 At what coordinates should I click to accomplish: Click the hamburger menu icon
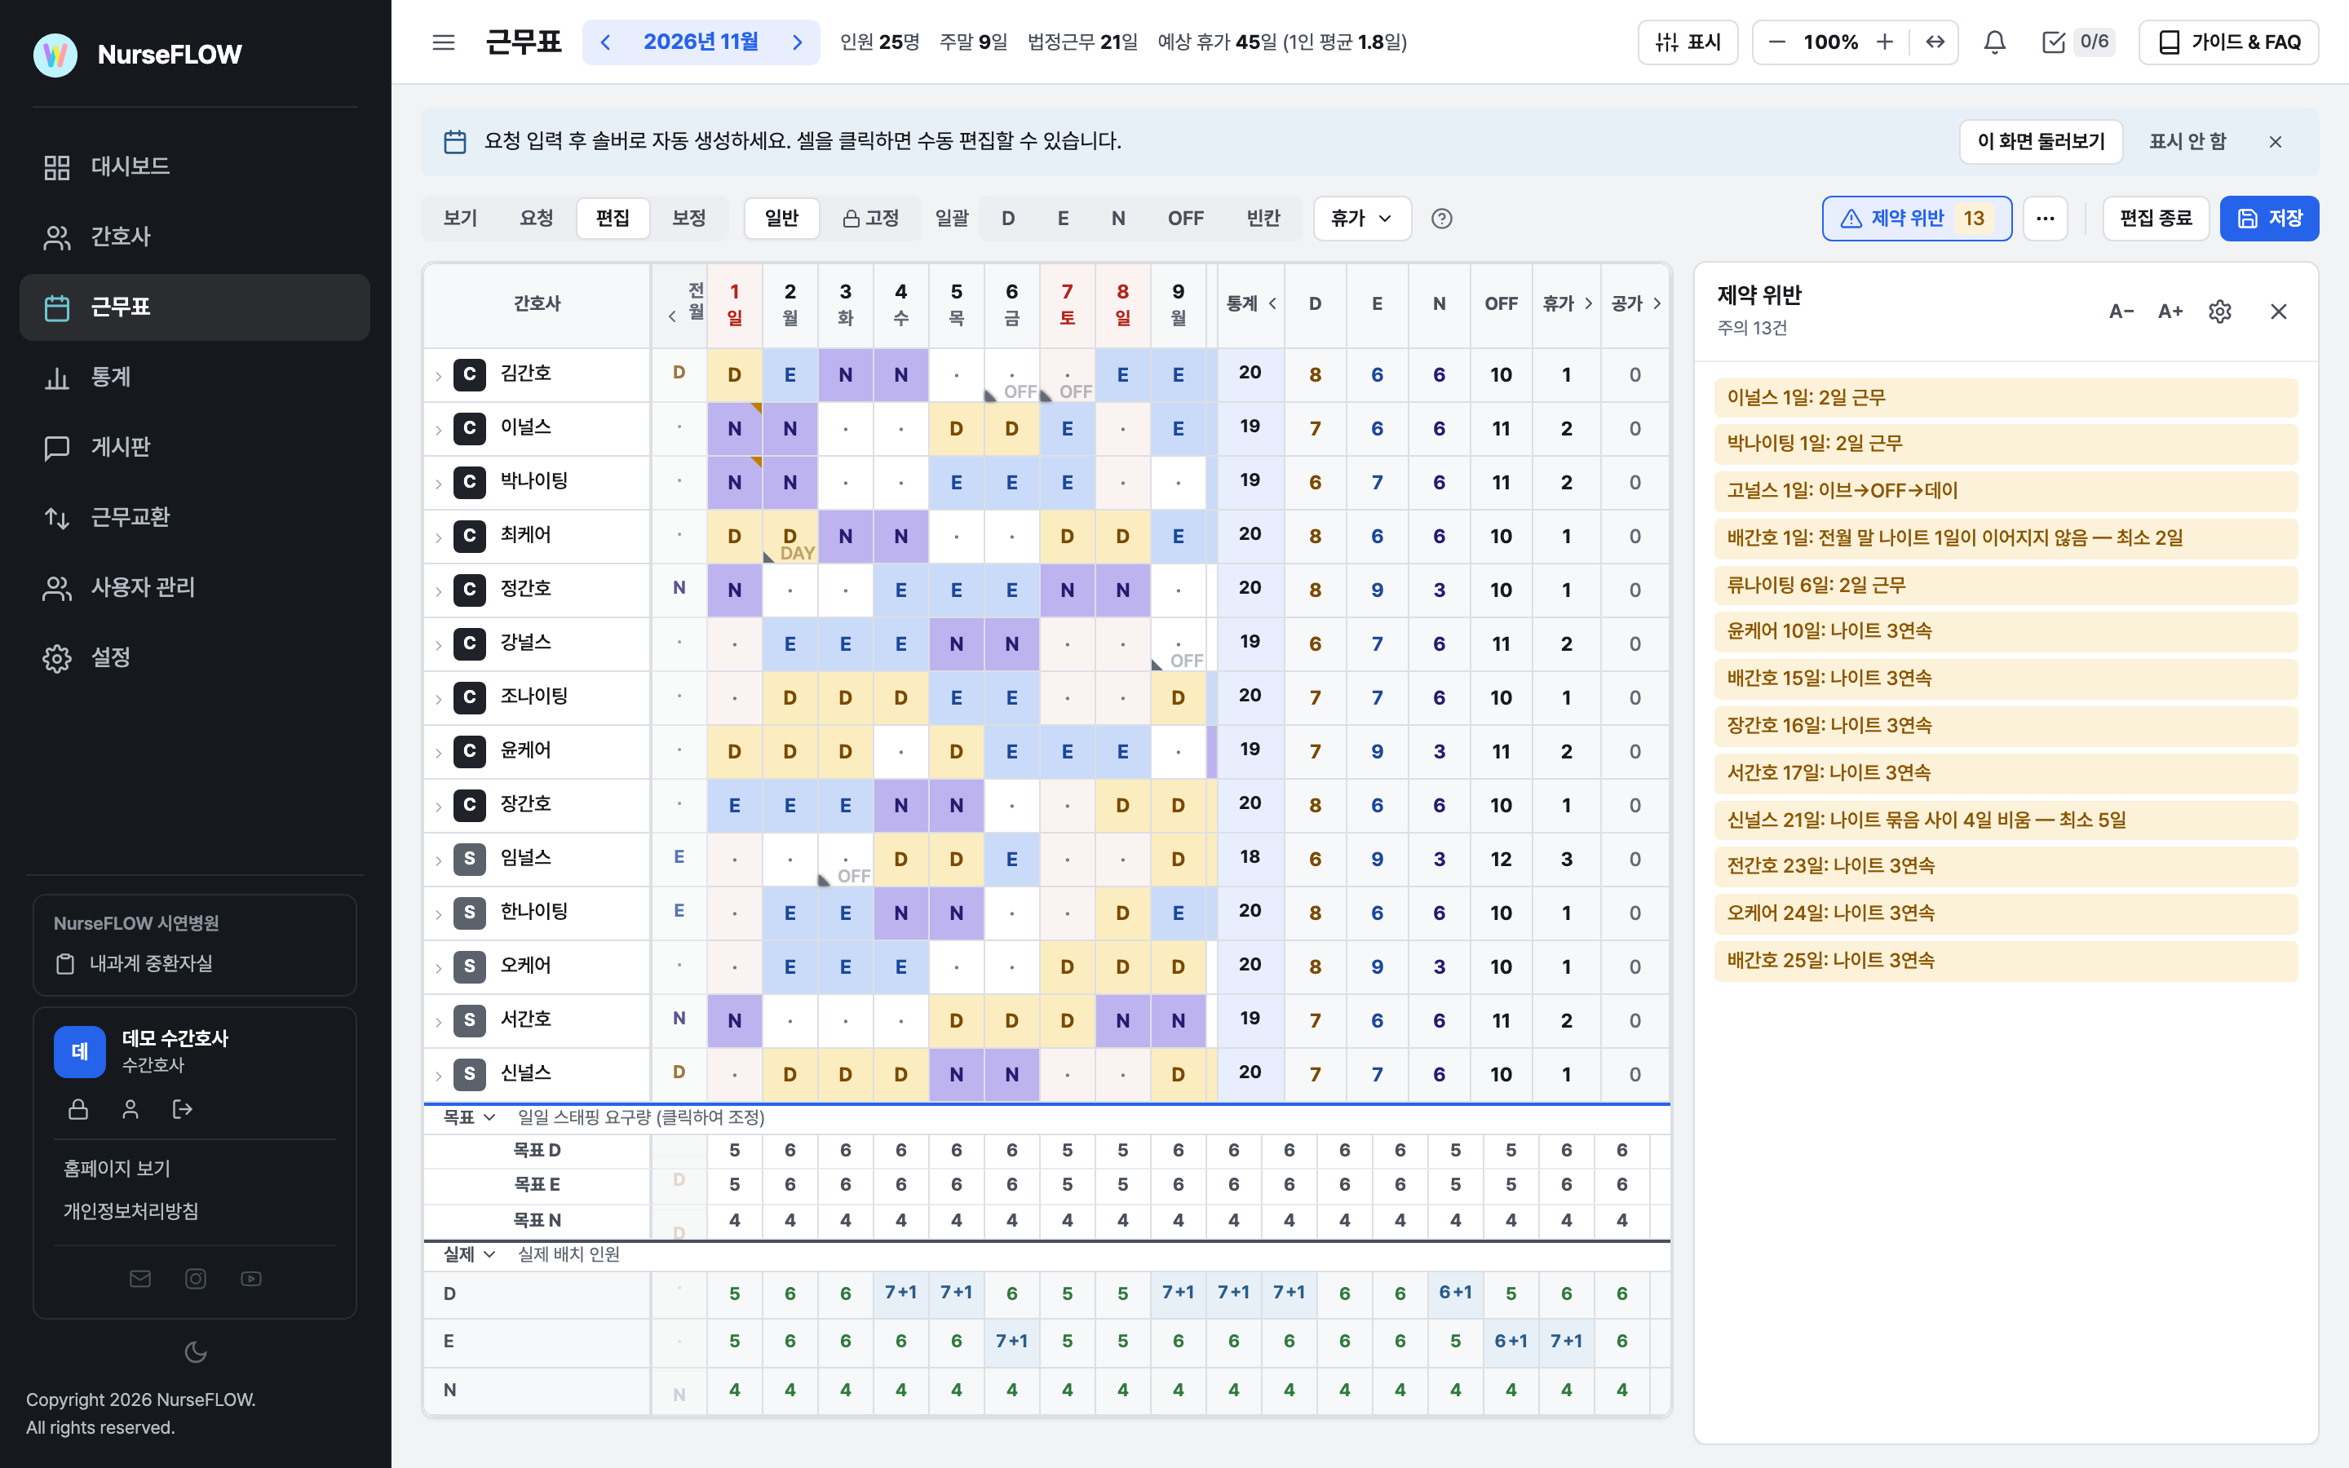tap(444, 42)
